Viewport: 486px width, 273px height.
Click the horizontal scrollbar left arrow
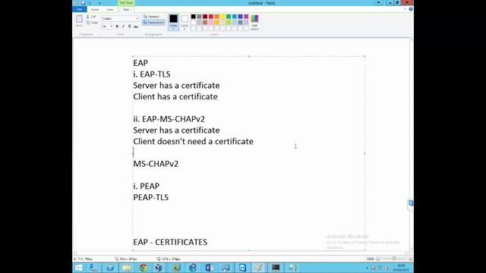[x=74, y=253]
